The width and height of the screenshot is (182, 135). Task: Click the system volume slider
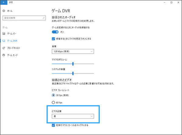73,74
